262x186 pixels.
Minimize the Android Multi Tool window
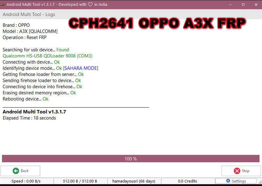tap(230, 5)
